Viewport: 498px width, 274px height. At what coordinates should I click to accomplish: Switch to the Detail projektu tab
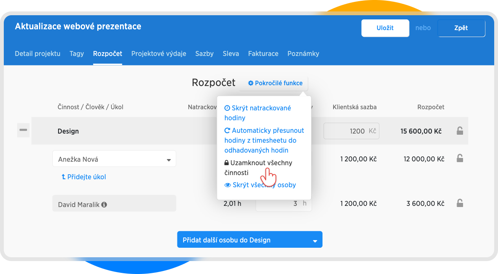coord(38,54)
